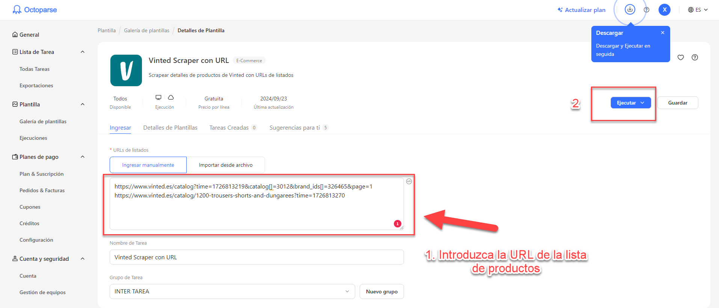Open Galería de plantillas in sidebar
719x308 pixels.
(x=43, y=121)
